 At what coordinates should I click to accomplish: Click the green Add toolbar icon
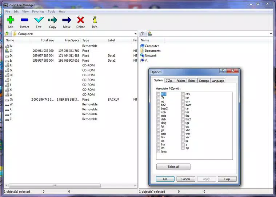tap(11, 20)
